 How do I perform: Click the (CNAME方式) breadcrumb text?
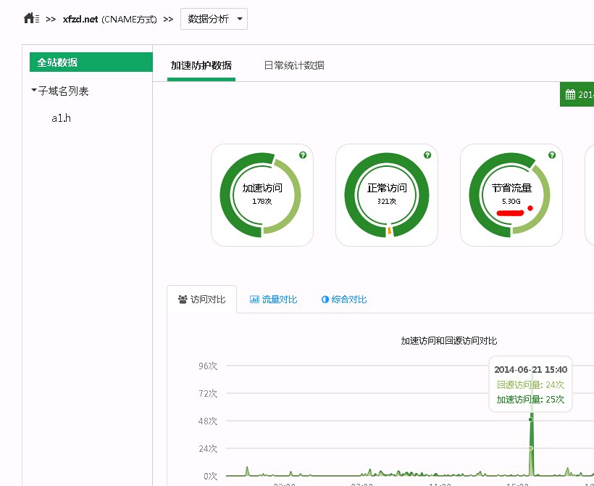pos(129,19)
